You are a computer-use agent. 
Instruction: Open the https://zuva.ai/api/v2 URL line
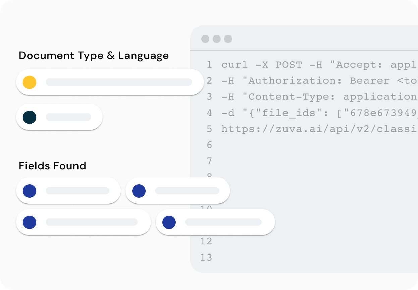pyautogui.click(x=319, y=129)
